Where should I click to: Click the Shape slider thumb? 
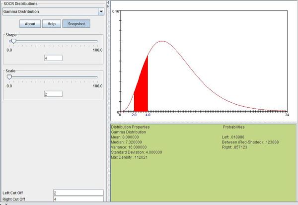(13, 41)
